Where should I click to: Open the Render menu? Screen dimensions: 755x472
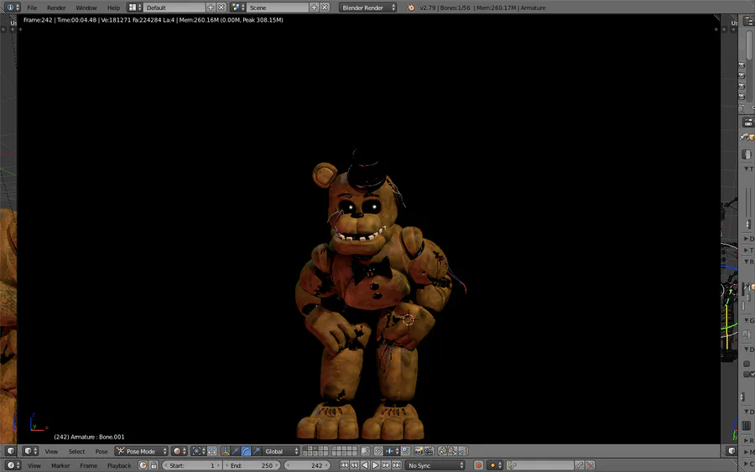pyautogui.click(x=56, y=8)
